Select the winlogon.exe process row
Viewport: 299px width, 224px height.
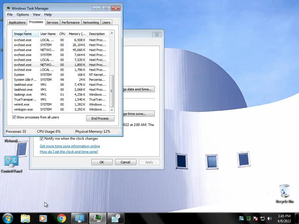pos(61,109)
